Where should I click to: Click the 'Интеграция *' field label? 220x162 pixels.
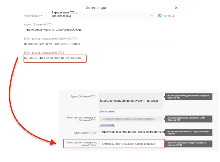point(33,16)
